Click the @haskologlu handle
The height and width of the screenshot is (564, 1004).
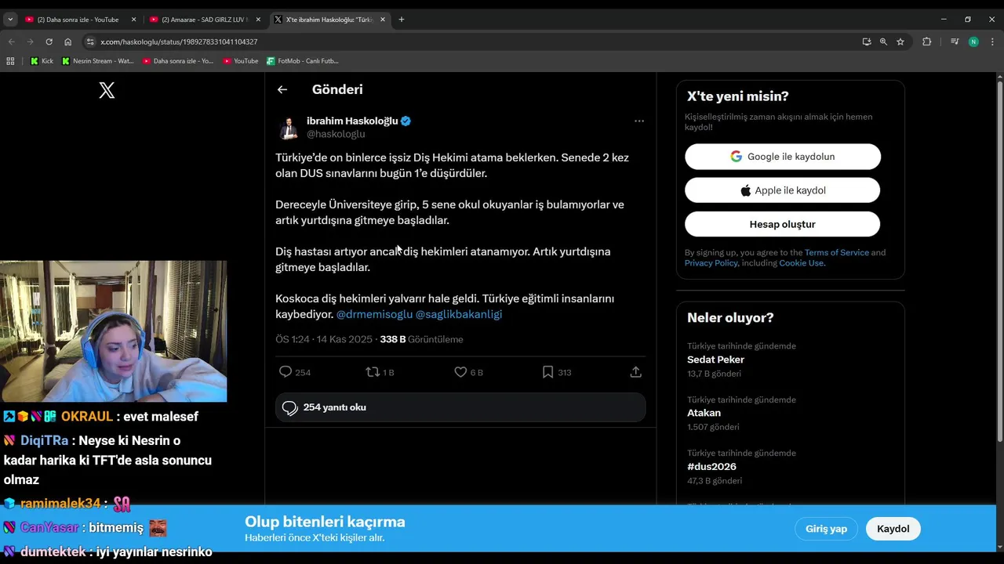click(x=336, y=134)
